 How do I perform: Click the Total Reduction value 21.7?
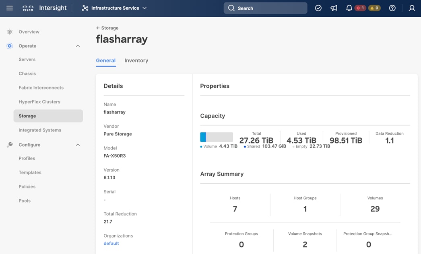[x=108, y=221]
